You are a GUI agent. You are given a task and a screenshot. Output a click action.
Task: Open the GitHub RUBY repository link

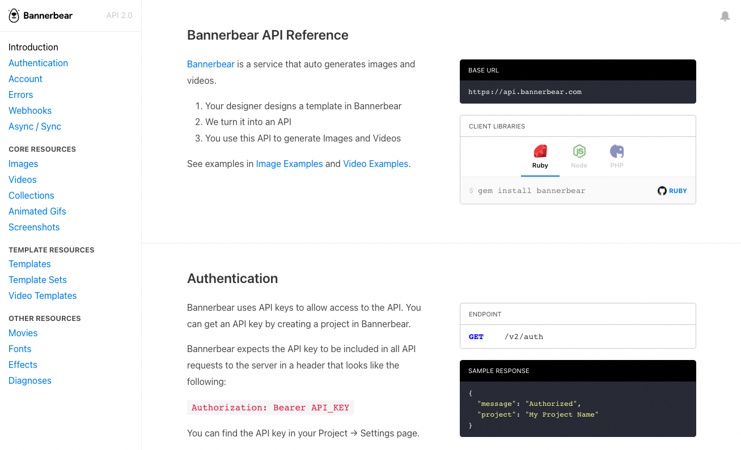pos(672,191)
